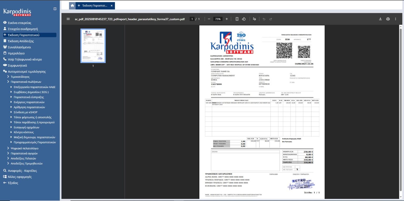The height and width of the screenshot is (201, 404).
Task: Expand the Ψηφιακό πελατολόγιο section
Action: (8, 148)
